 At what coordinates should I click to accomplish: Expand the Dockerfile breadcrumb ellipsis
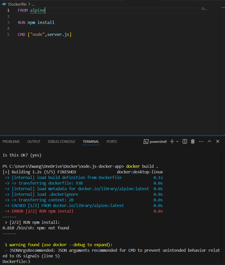[x=33, y=4]
